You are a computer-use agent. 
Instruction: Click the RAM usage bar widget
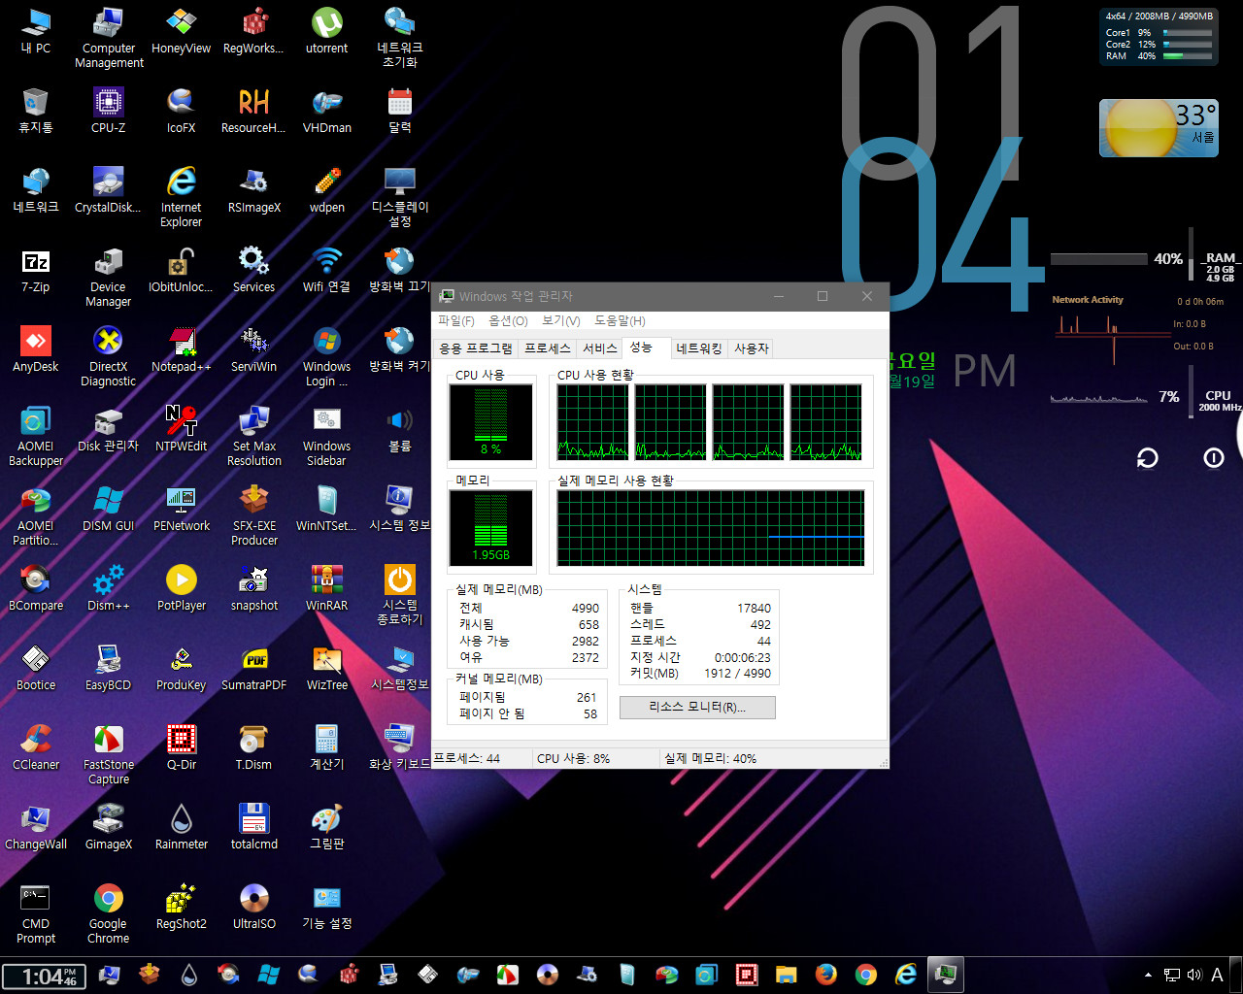(x=1098, y=259)
